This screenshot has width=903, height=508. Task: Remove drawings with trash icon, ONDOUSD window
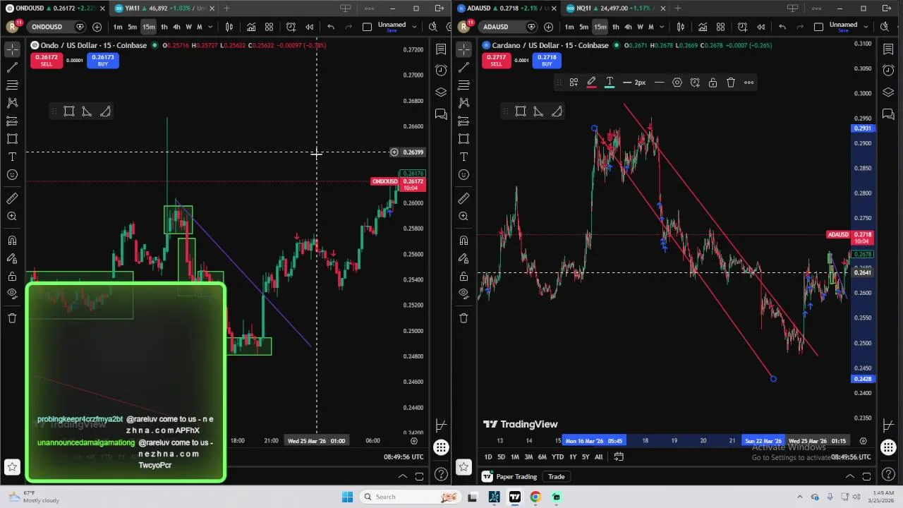12,317
